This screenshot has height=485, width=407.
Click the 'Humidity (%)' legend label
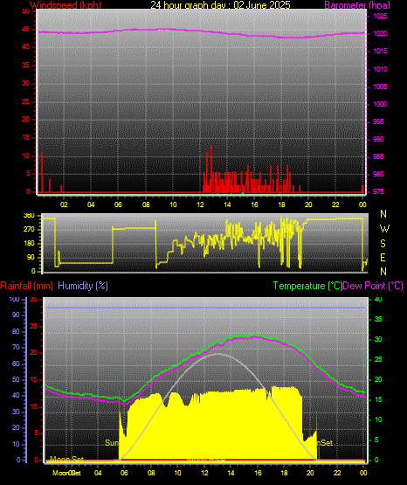(83, 286)
